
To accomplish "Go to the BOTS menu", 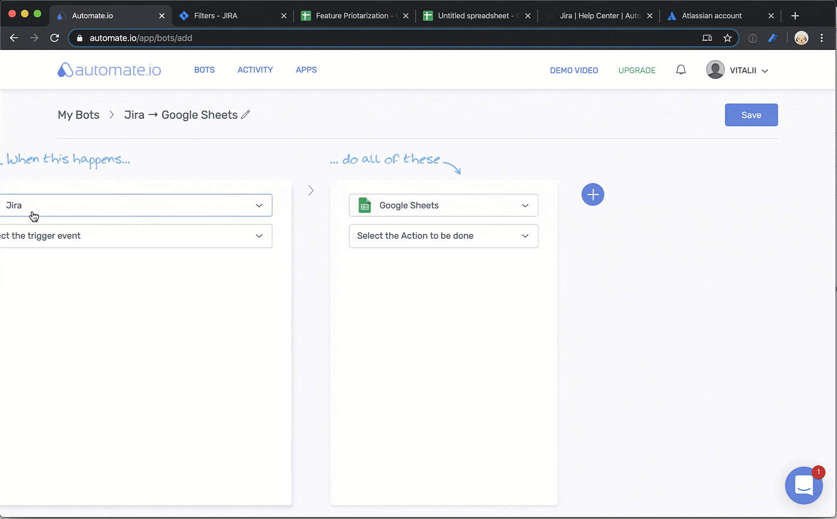I will click(x=204, y=70).
